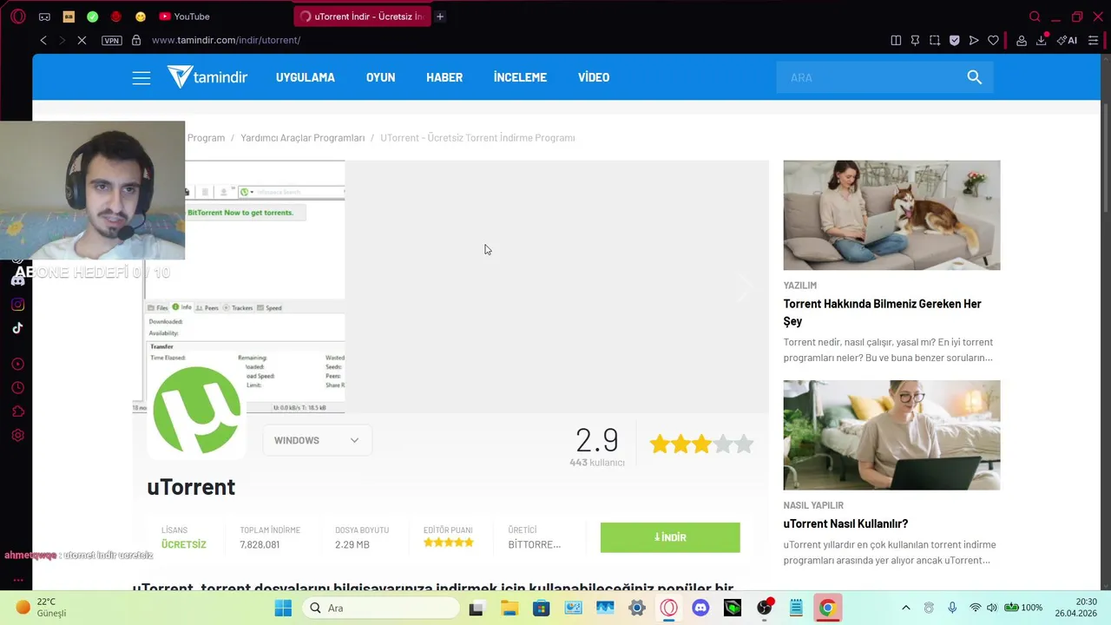This screenshot has height=625, width=1111.
Task: Go back to the previous page
Action: pyautogui.click(x=43, y=40)
